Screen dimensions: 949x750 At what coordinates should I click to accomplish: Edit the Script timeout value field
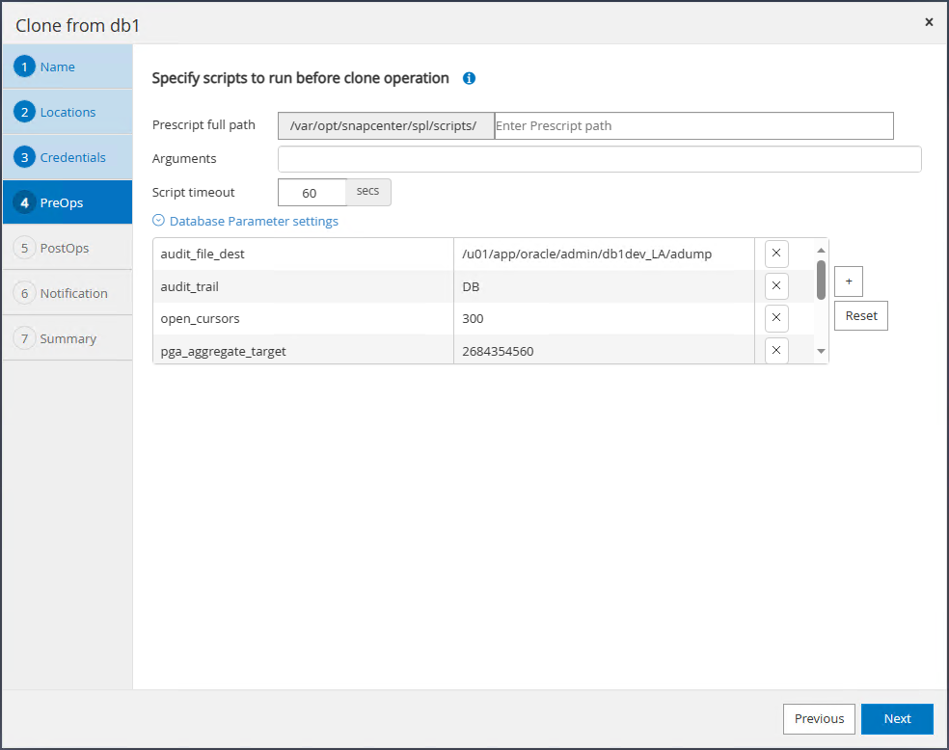coord(312,193)
